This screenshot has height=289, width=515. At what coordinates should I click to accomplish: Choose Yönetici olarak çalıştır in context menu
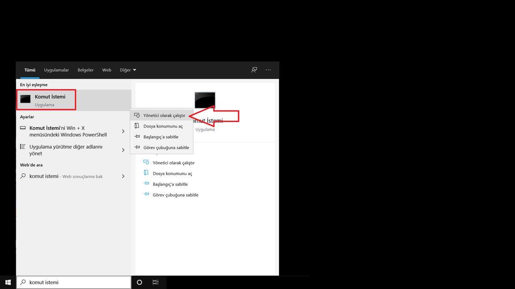point(164,116)
